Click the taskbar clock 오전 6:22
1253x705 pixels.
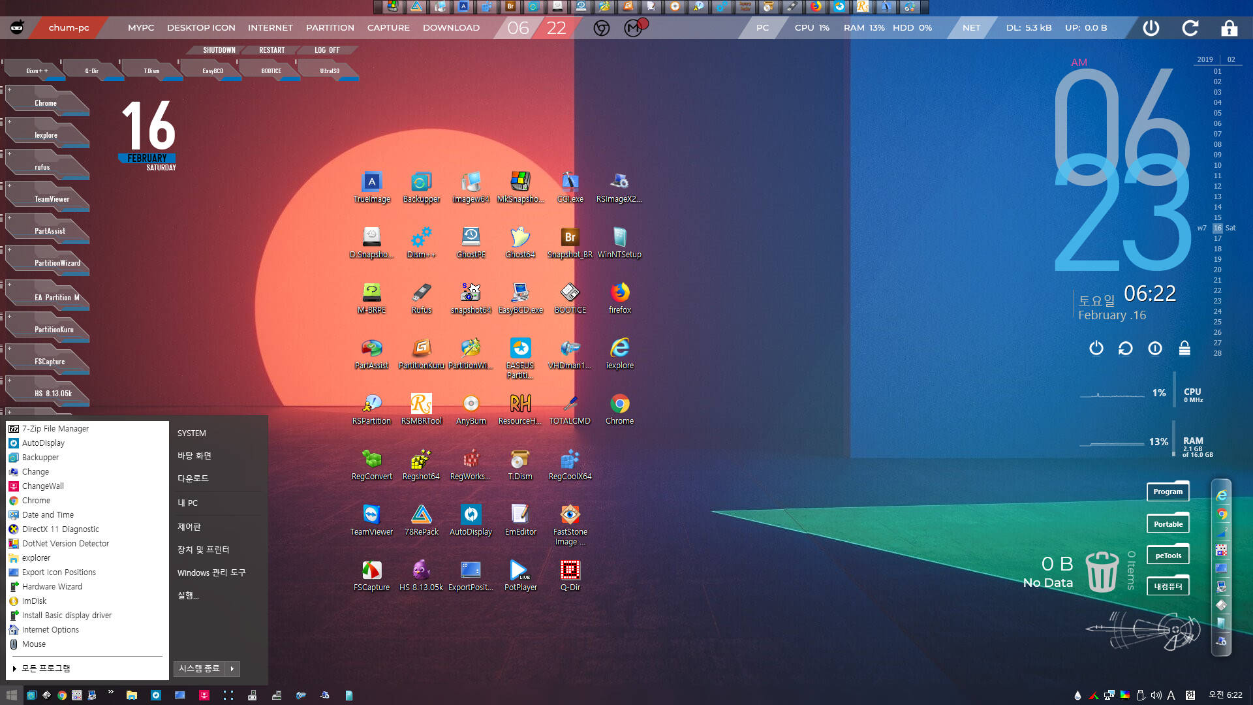[x=1226, y=695]
